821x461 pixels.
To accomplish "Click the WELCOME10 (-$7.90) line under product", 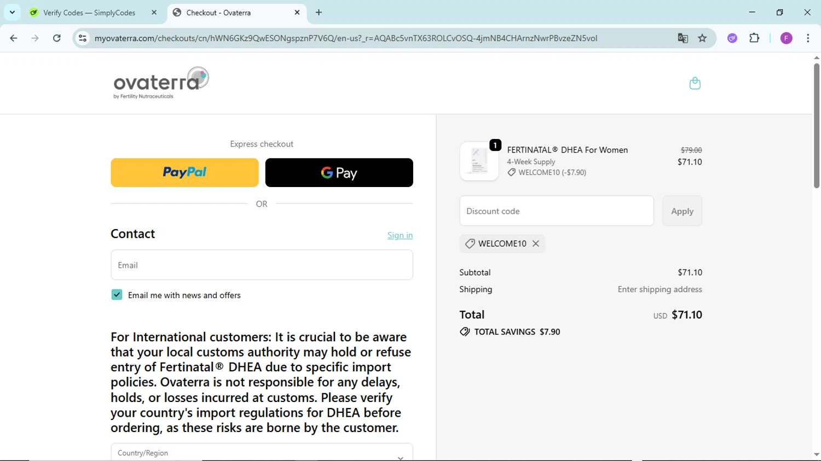I will [x=547, y=172].
